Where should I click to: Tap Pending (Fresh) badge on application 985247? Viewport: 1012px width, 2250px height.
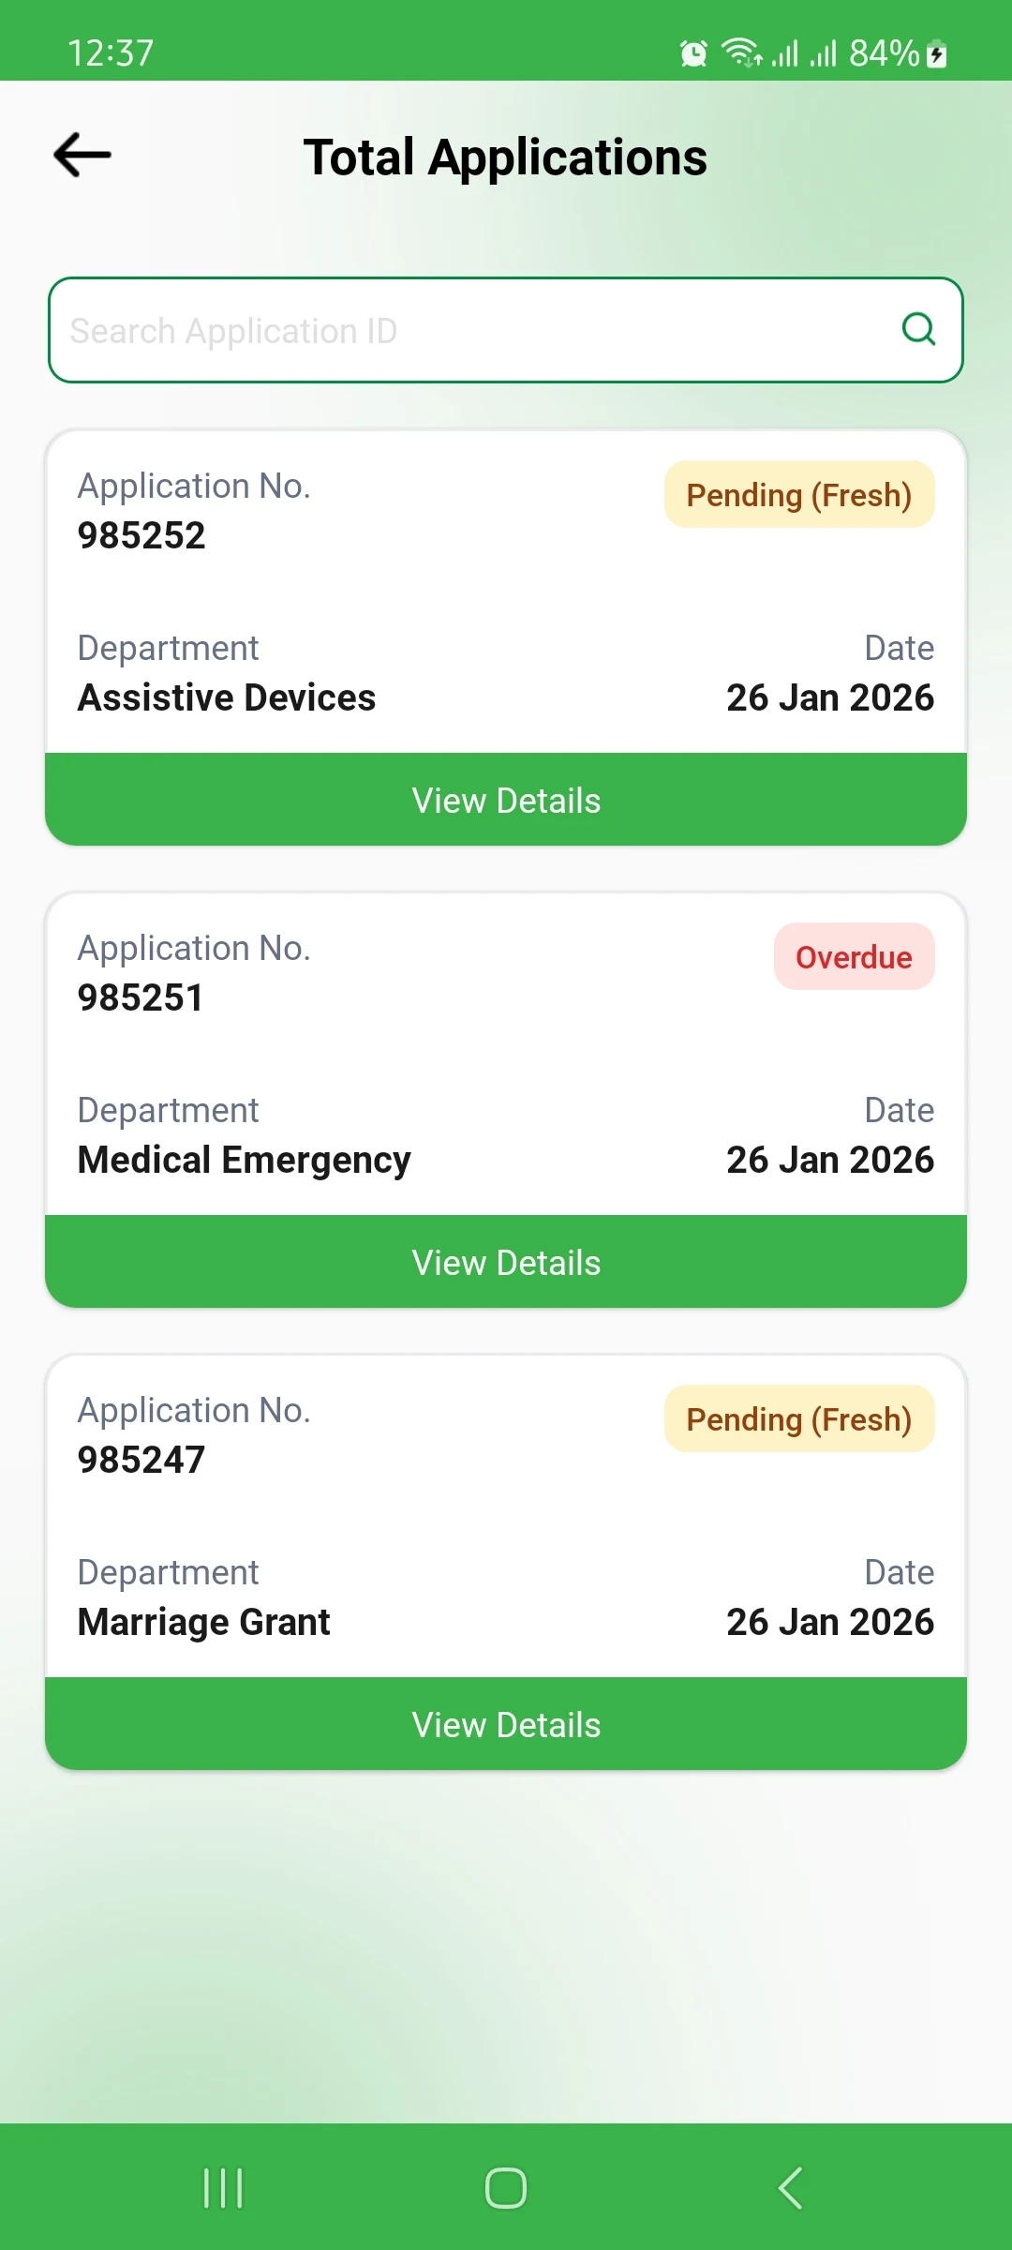click(799, 1419)
